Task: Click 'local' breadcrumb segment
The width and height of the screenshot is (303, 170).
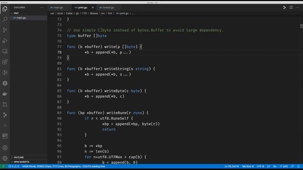Action: tap(60, 14)
